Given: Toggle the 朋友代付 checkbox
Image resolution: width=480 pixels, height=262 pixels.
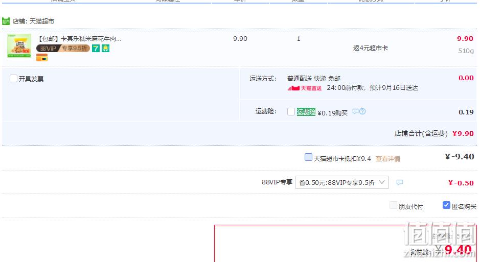Looking at the screenshot, I should tap(393, 205).
